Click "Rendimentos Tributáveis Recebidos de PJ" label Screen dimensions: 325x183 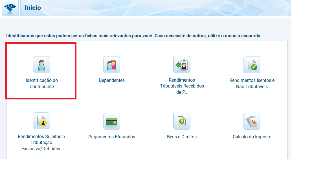[x=182, y=86]
